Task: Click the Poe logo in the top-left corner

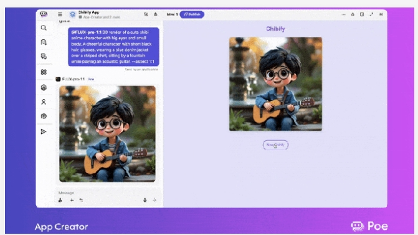Action: [44, 14]
